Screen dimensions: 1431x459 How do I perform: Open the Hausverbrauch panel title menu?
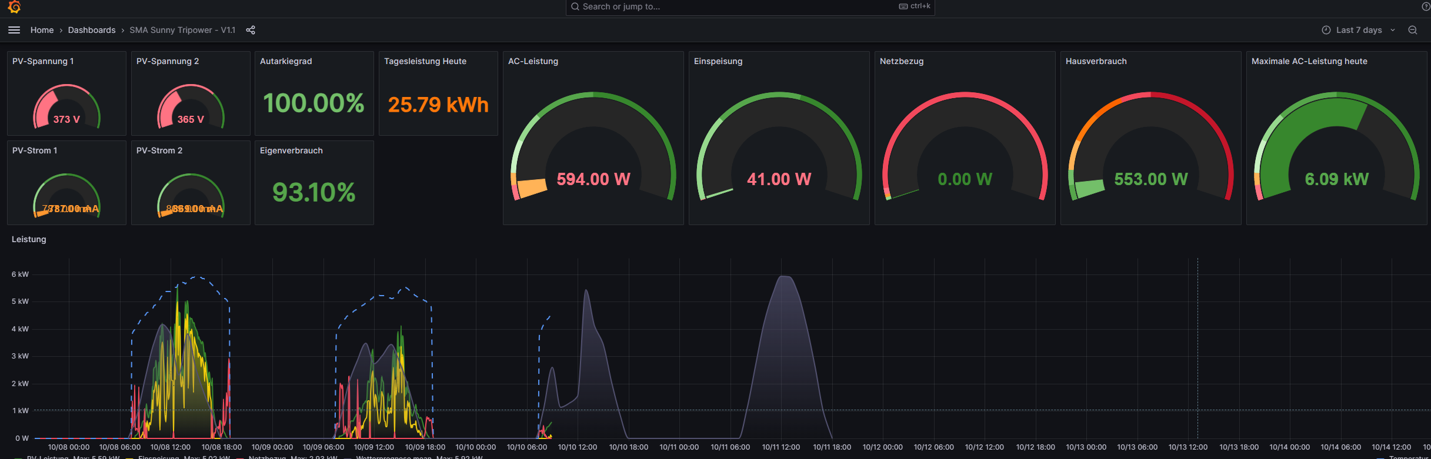[x=1096, y=61]
